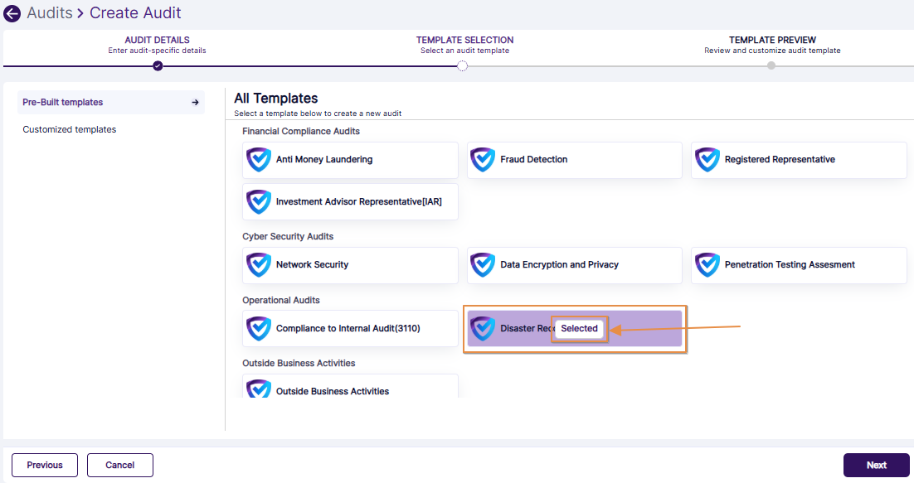
Task: Expand Pre-Built templates using its arrow
Action: (195, 103)
